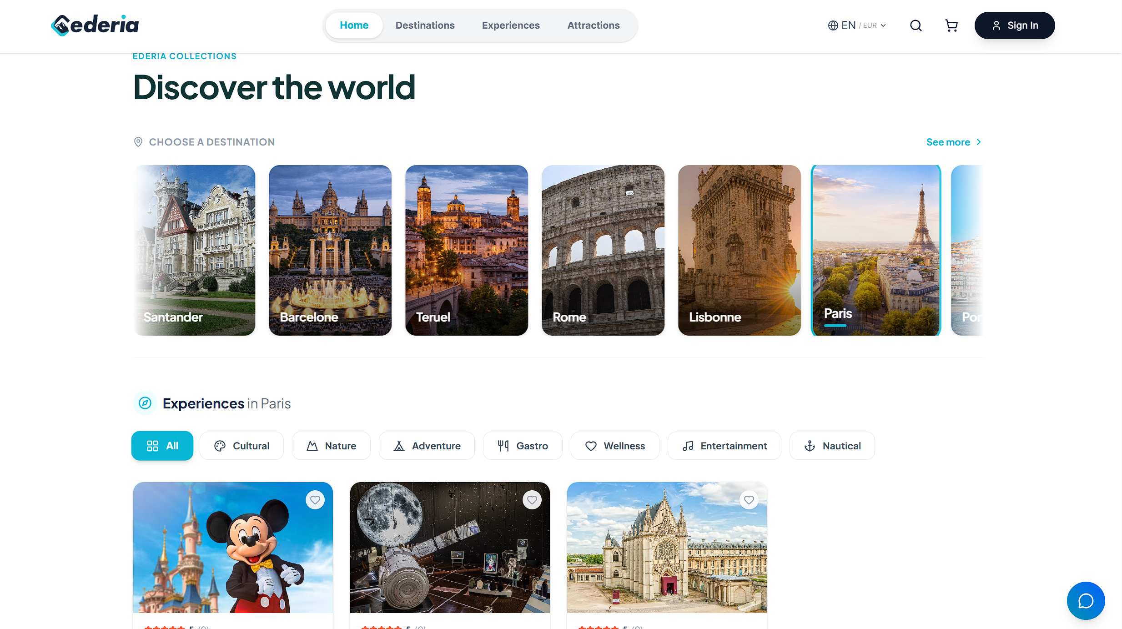Open the search magnifier icon
The width and height of the screenshot is (1122, 629).
coord(916,25)
